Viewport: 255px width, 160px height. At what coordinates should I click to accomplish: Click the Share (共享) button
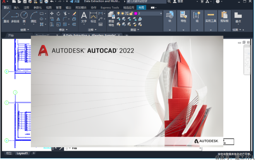pos(75,2)
